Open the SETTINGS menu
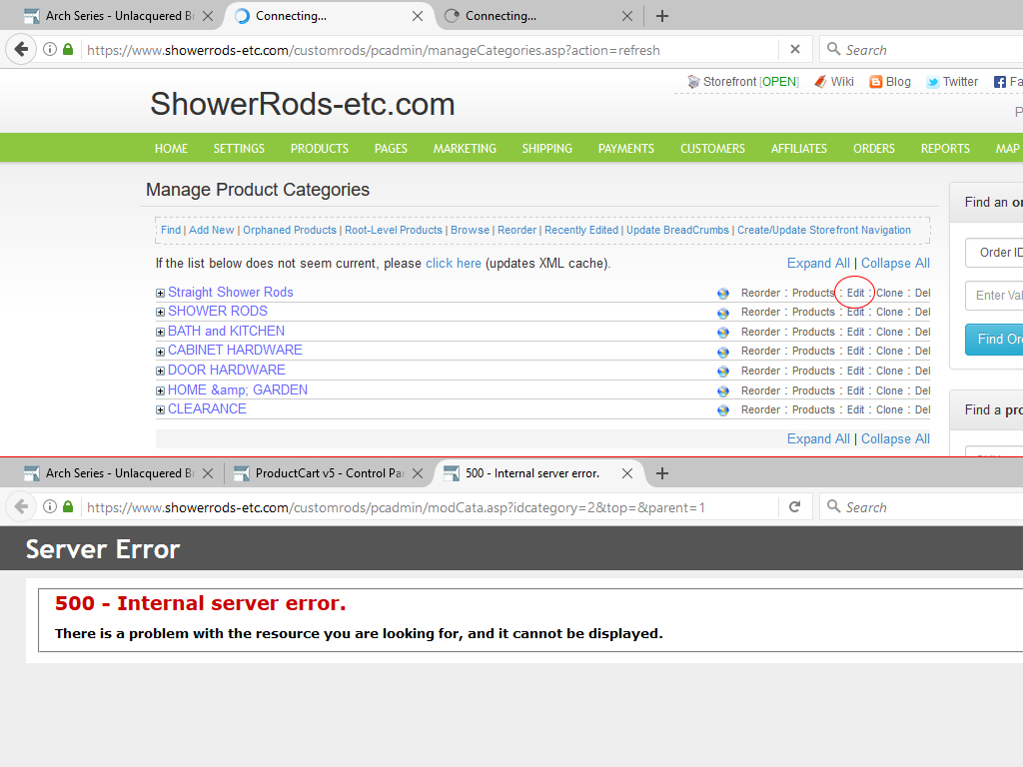Image resolution: width=1023 pixels, height=767 pixels. point(239,149)
